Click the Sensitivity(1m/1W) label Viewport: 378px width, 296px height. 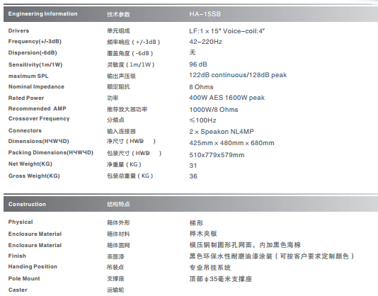click(35, 64)
